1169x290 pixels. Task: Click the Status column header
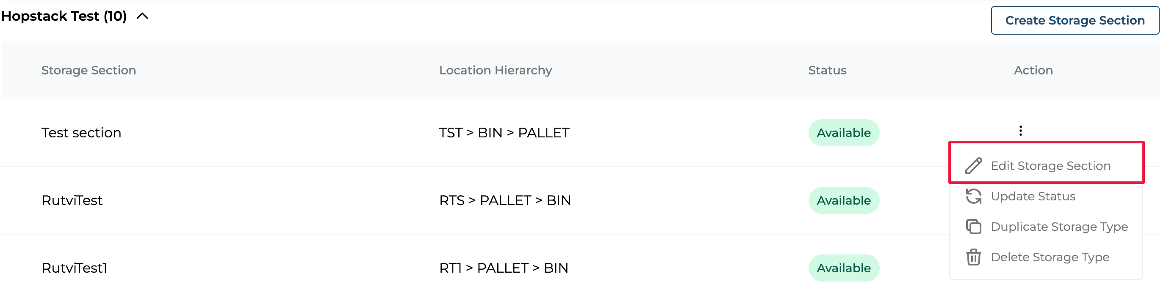pos(827,70)
